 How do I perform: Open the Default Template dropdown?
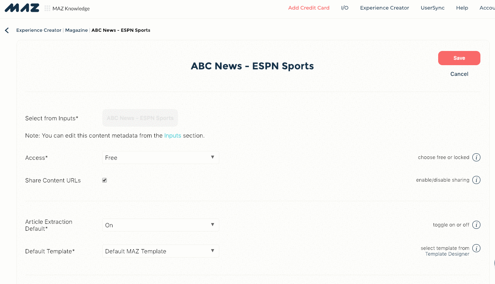coord(161,251)
